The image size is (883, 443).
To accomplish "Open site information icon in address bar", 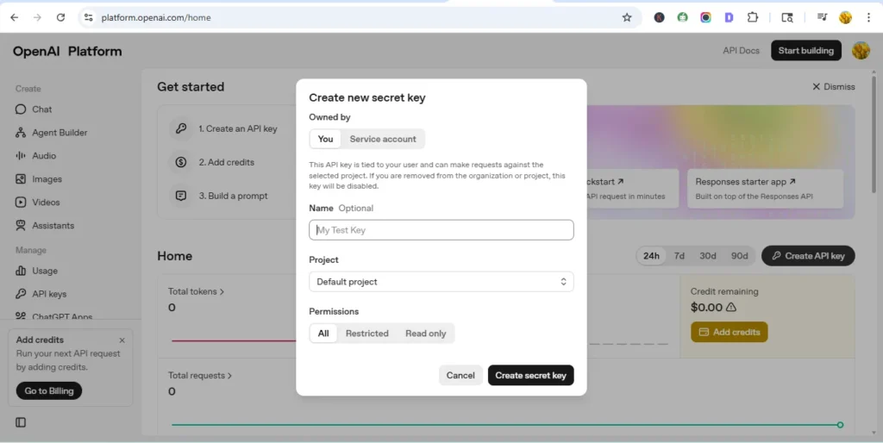I will [x=89, y=17].
